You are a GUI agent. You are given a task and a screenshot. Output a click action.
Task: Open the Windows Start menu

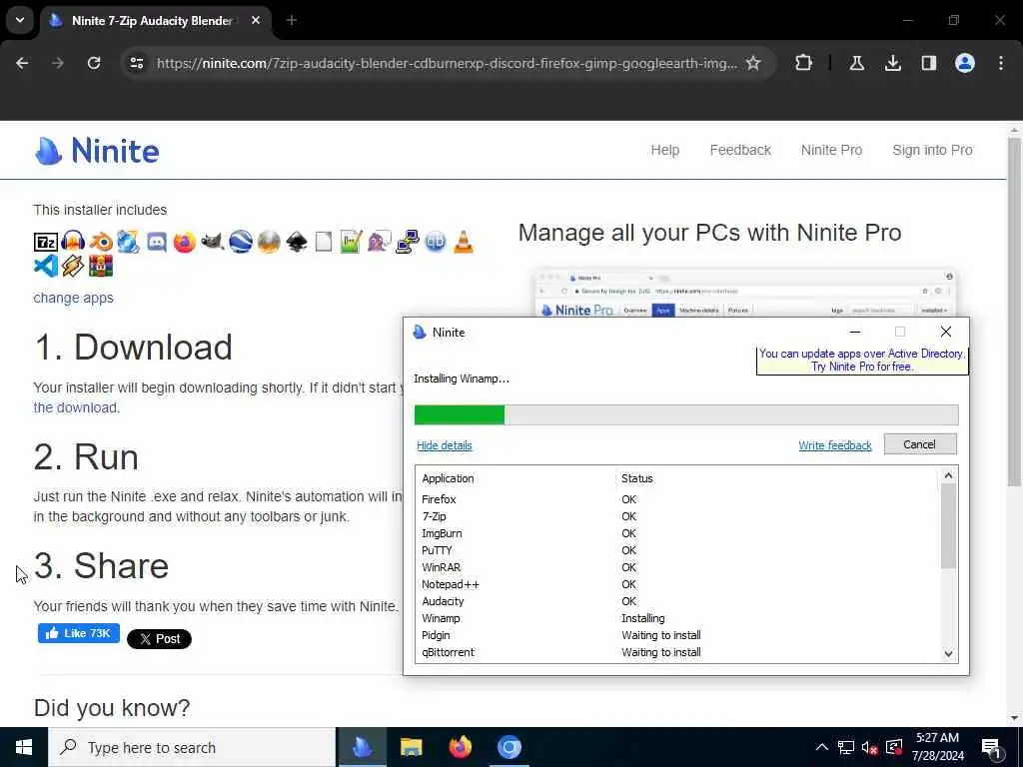coord(24,747)
